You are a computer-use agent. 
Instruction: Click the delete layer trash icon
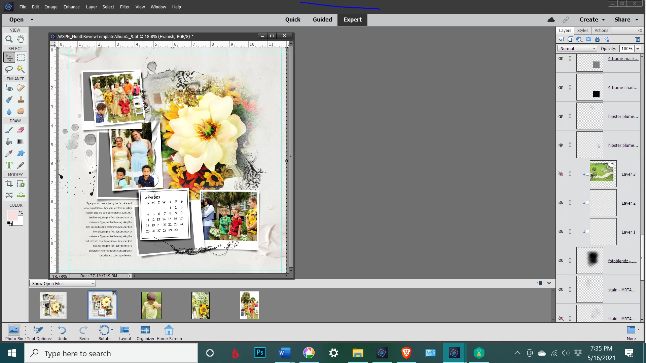[x=638, y=39]
